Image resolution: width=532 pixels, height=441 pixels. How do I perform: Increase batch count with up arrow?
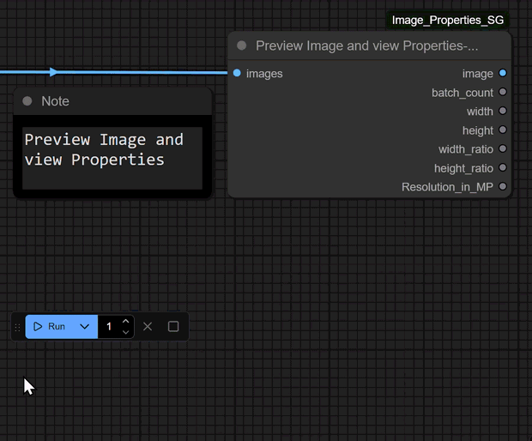(126, 322)
